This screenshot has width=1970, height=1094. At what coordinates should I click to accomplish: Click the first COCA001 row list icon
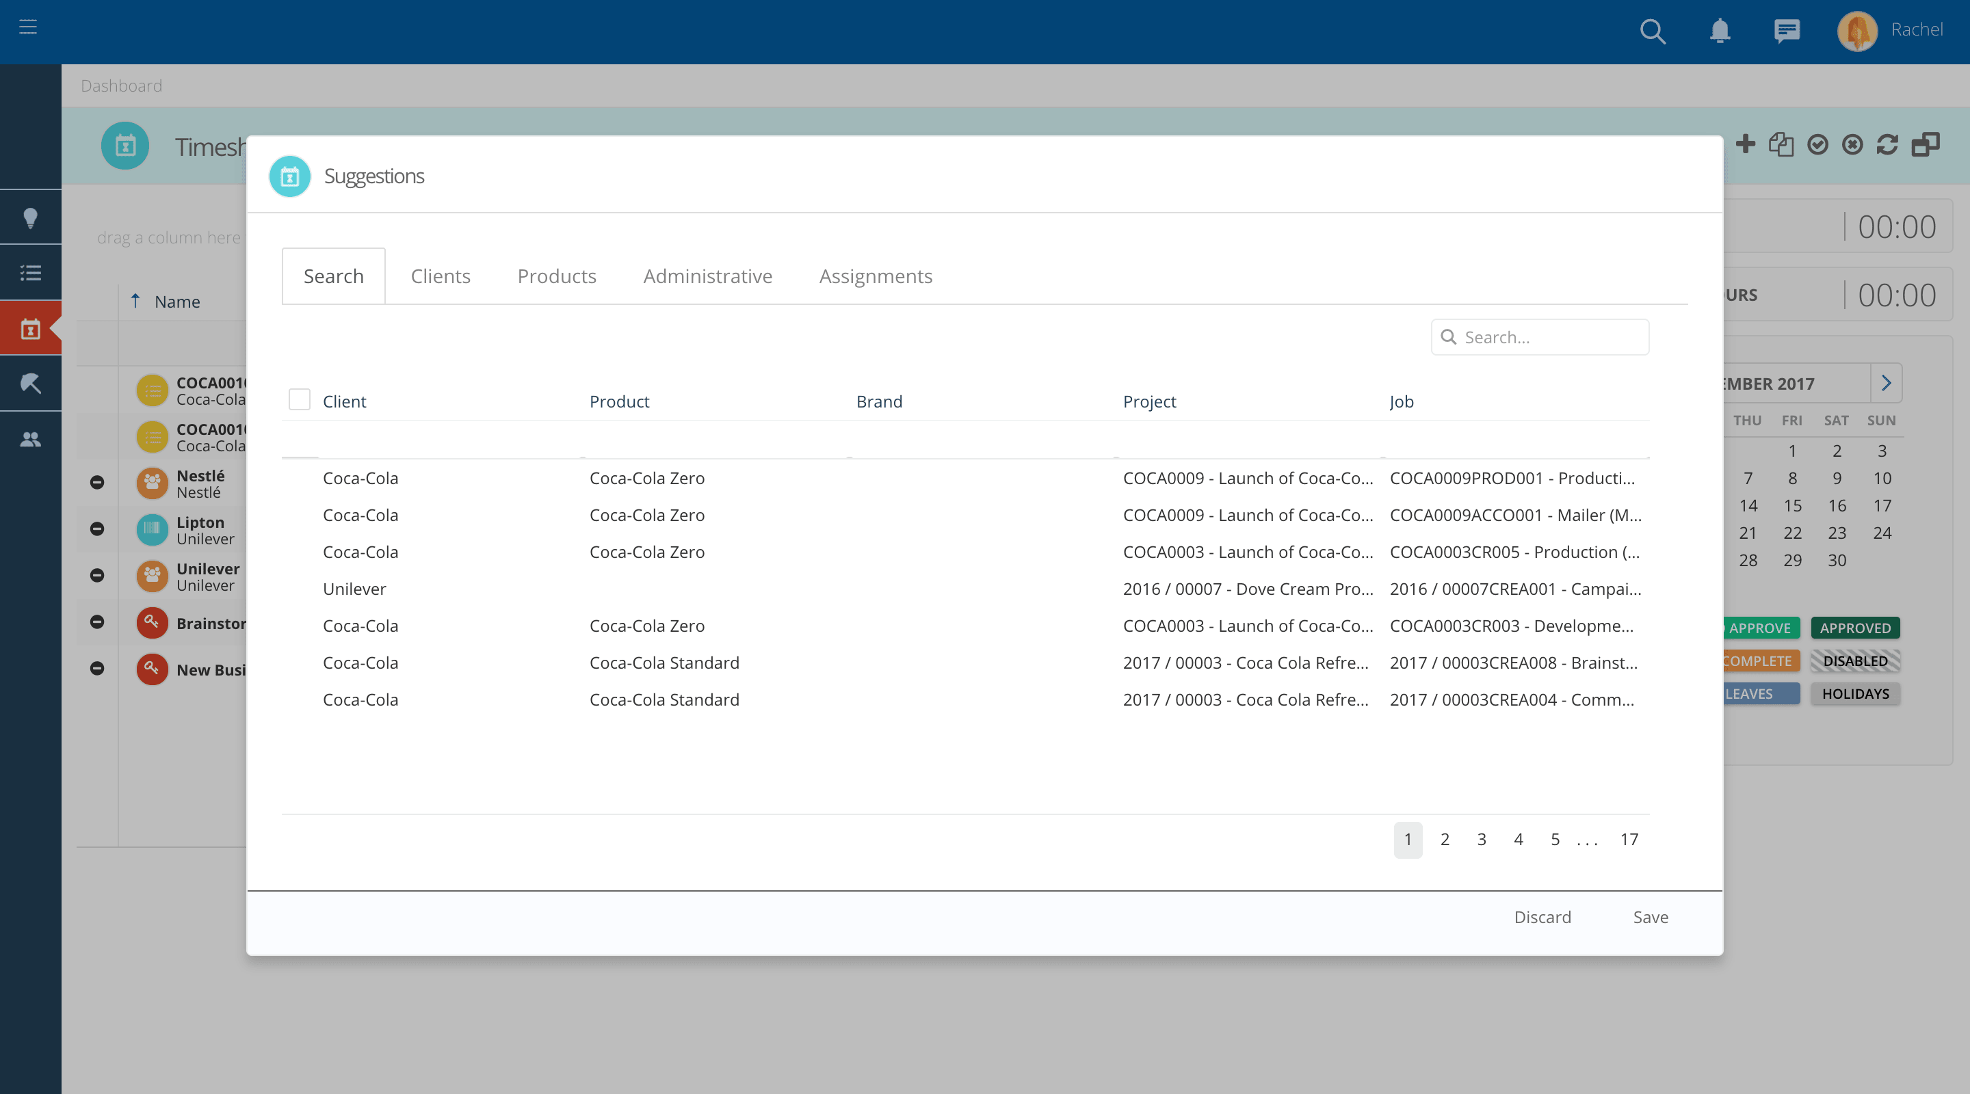click(x=152, y=390)
